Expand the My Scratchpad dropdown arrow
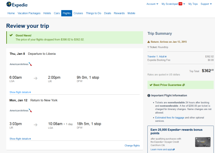Viewport: 215px width, 153px height. pyautogui.click(x=184, y=4)
